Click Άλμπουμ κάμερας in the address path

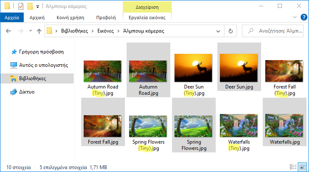click(144, 31)
